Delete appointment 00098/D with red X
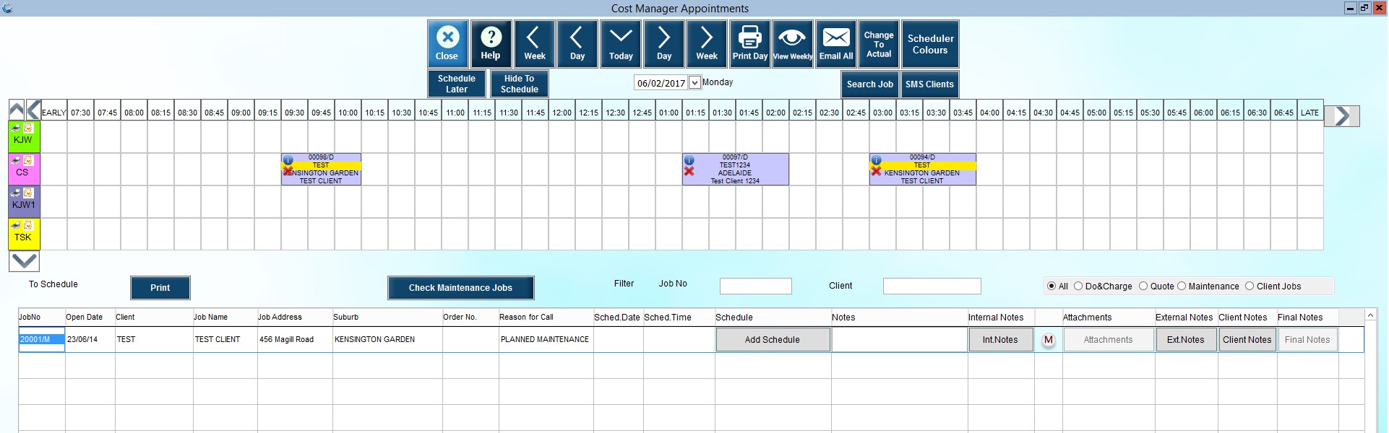This screenshot has width=1389, height=433. click(288, 171)
